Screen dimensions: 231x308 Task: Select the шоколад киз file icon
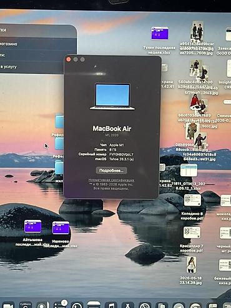point(225,201)
